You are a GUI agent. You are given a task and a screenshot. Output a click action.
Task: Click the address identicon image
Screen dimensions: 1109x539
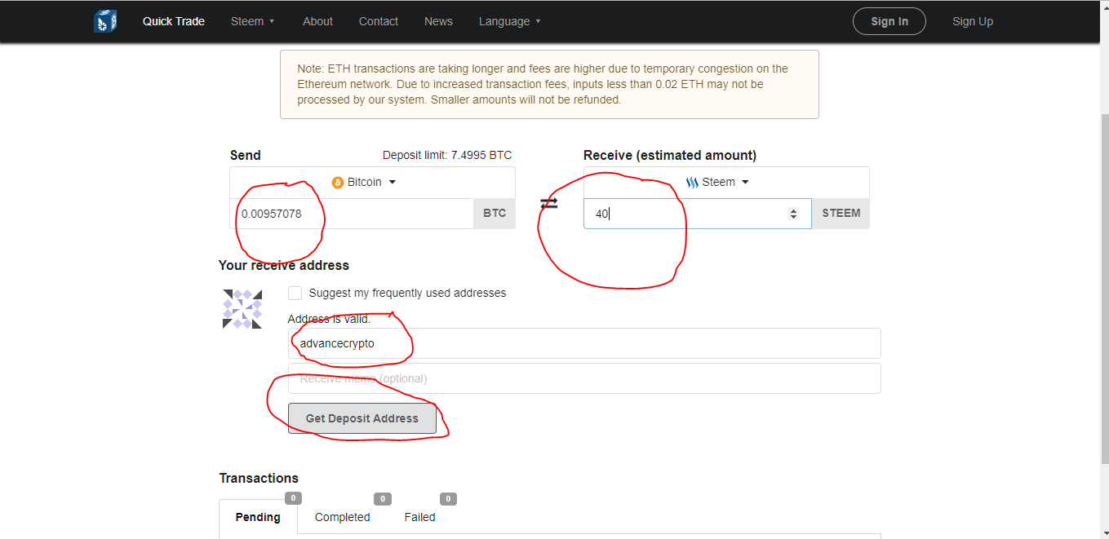click(242, 309)
